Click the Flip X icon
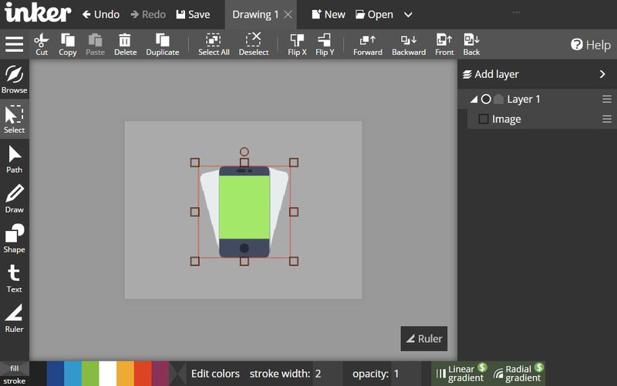Screen dimensions: 617x386 [297, 44]
